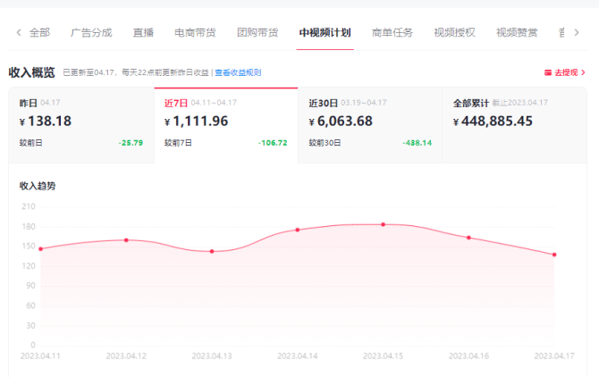The image size is (599, 377).
Task: Select the 全部累计 income card
Action: tap(514, 125)
